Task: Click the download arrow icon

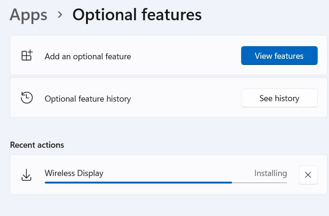Action: tap(27, 175)
